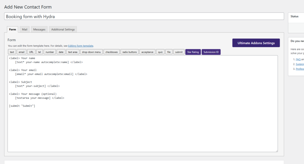The width and height of the screenshot is (304, 164).
Task: Insert a tel tag
Action: 39,52
